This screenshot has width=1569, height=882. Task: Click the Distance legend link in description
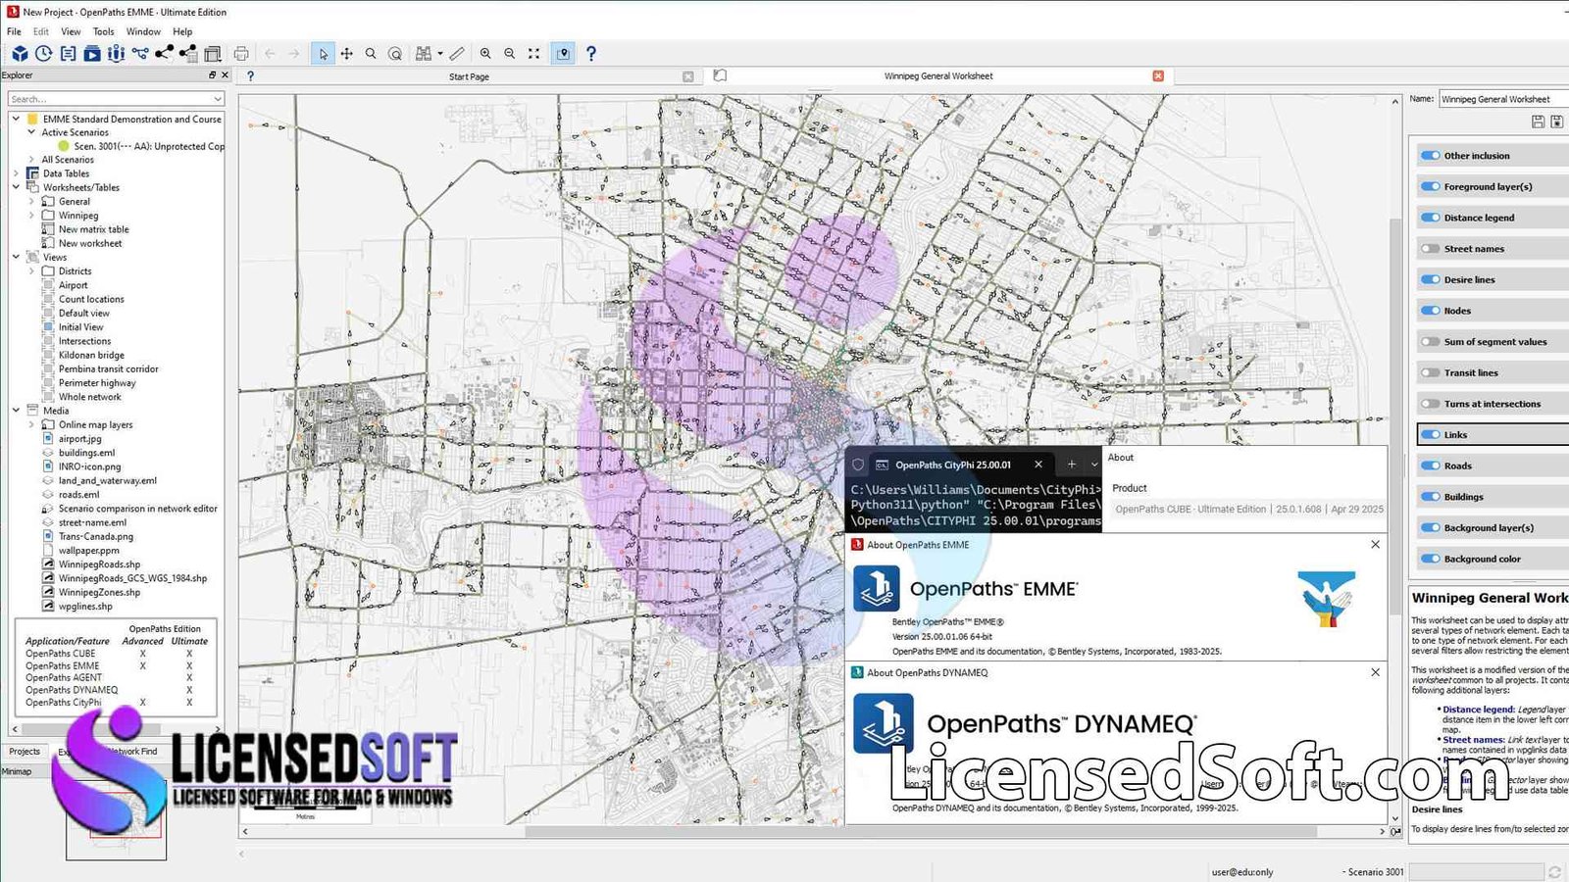pyautogui.click(x=1478, y=710)
